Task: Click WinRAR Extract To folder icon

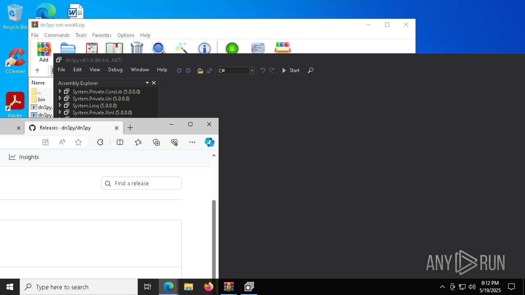Action: [68, 48]
